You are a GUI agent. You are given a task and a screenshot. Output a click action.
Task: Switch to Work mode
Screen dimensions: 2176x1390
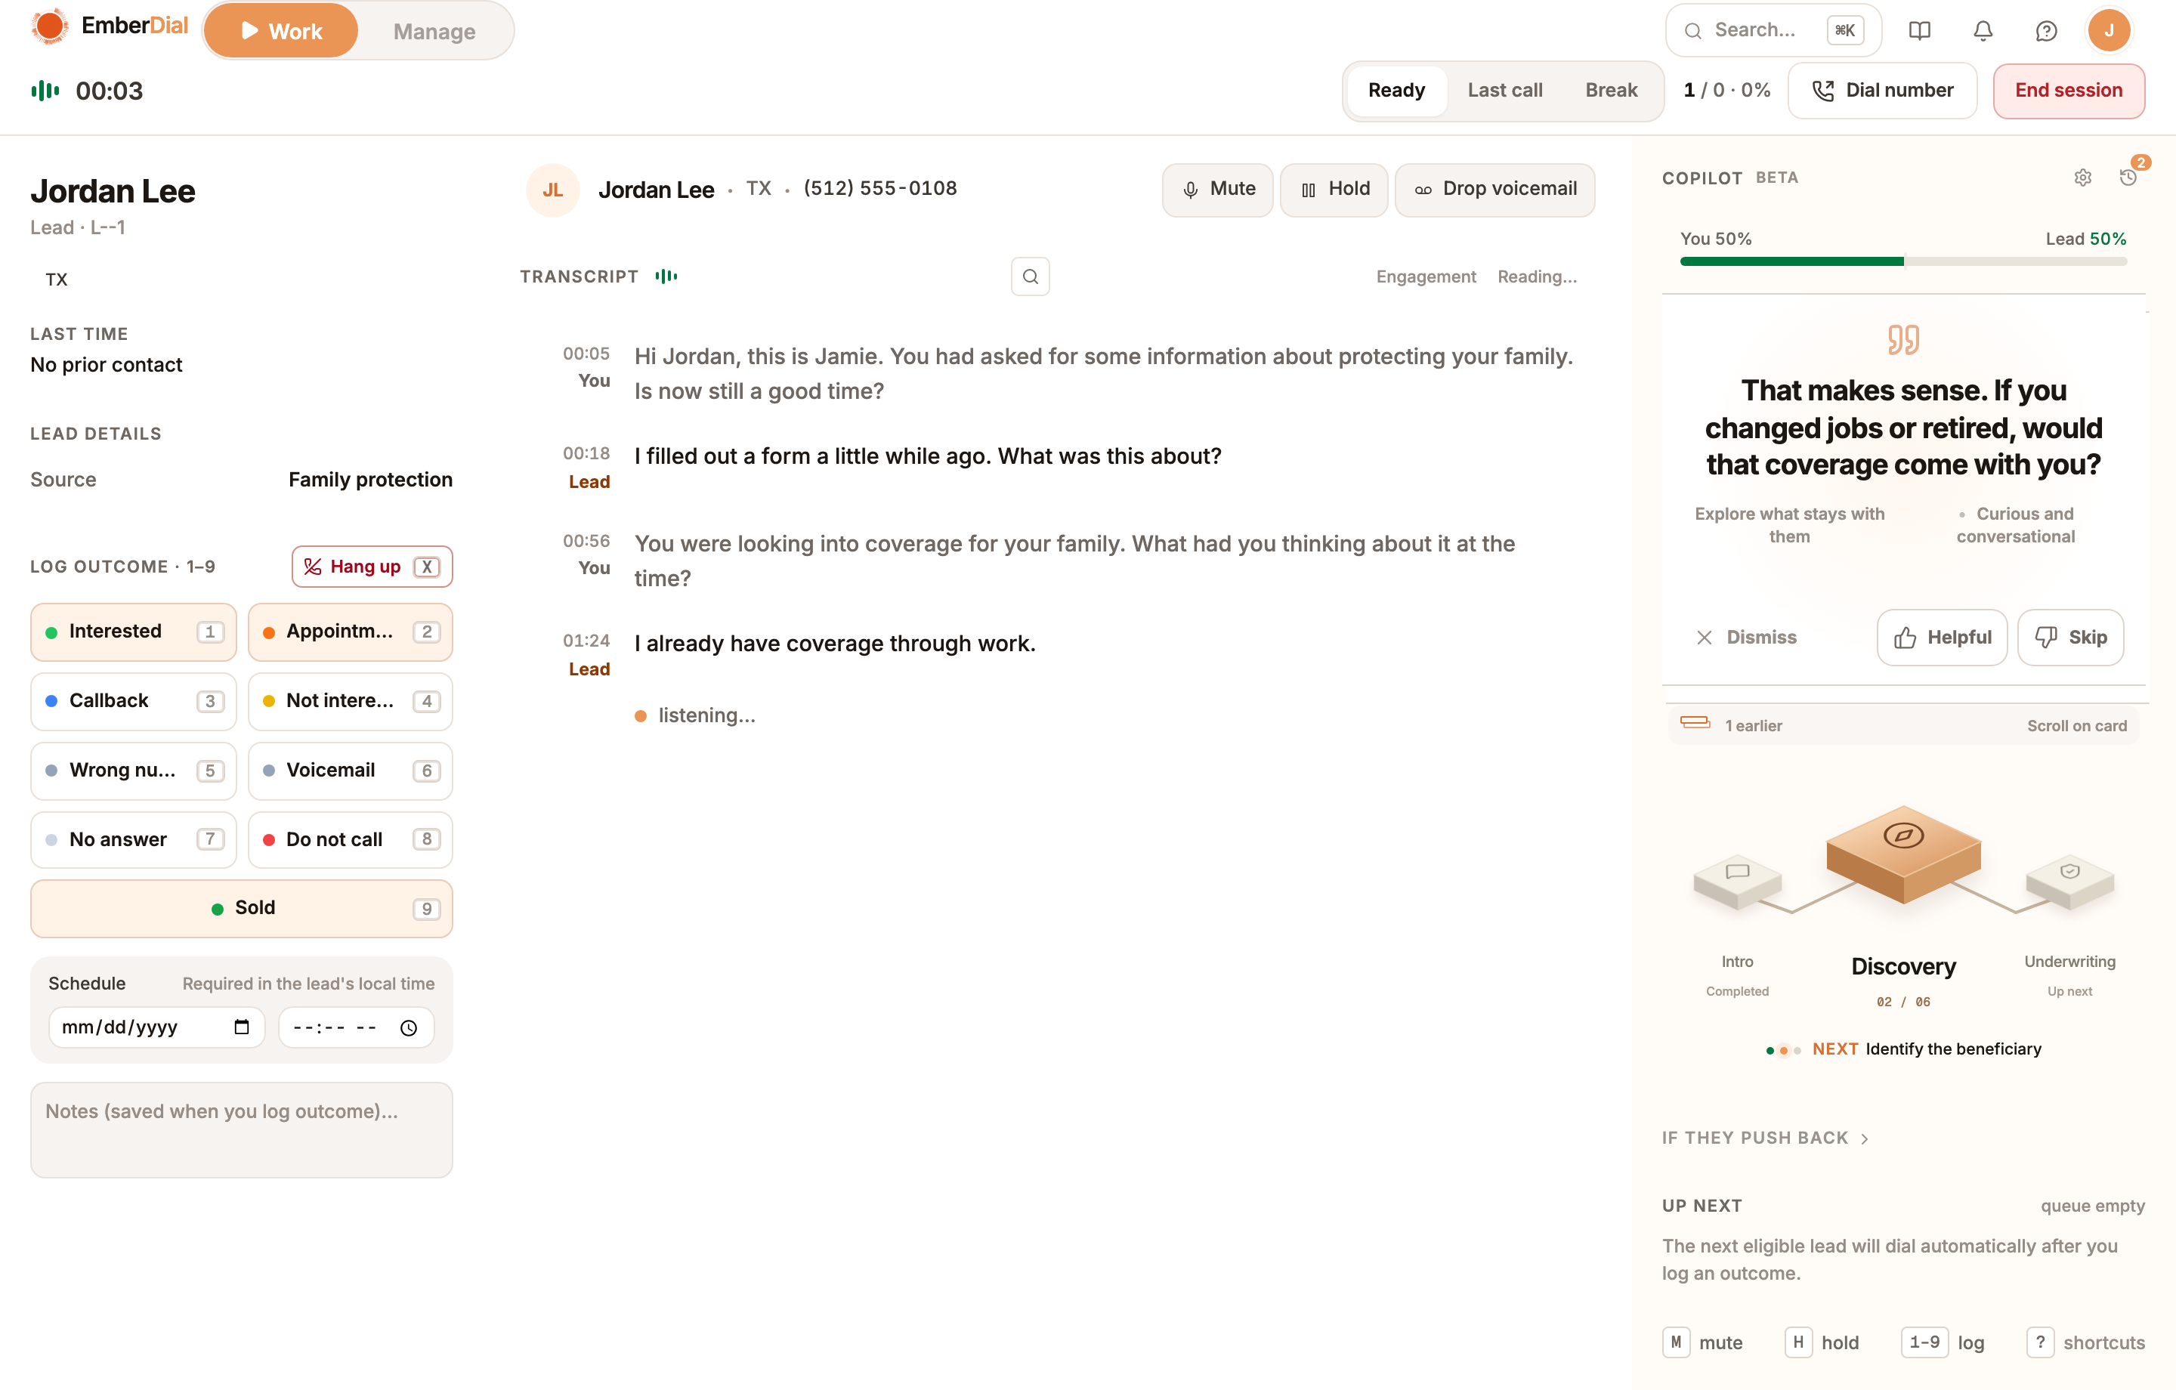pyautogui.click(x=281, y=31)
